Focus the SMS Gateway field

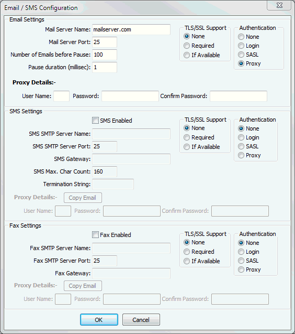131,159
